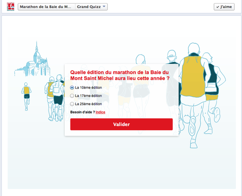Click the 'Besoin d'aide ?' text
The width and height of the screenshot is (242, 196).
pos(83,112)
